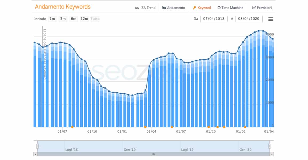Click the A end date field

click(249, 19)
